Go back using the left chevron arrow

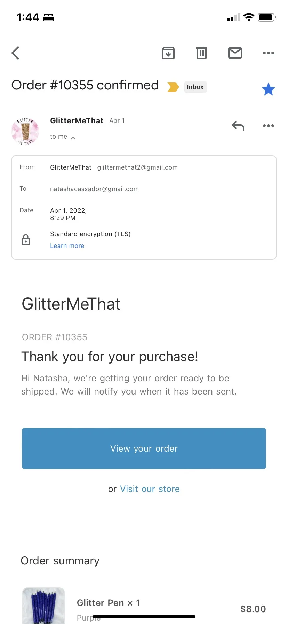coord(15,53)
